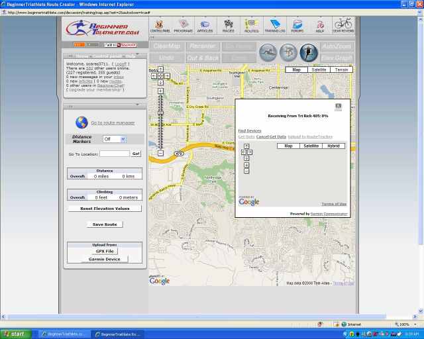424x339 pixels.
Task: Open the Garmin Communicator link
Action: pos(329,214)
